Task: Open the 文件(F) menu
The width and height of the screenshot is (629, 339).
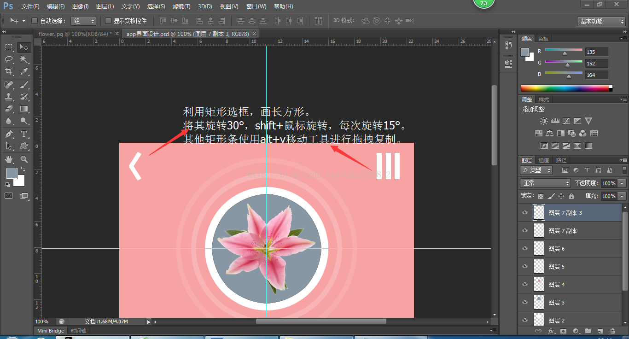Action: coord(30,6)
